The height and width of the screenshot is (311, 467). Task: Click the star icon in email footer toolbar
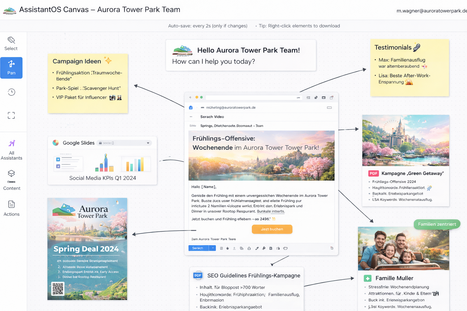(x=228, y=248)
